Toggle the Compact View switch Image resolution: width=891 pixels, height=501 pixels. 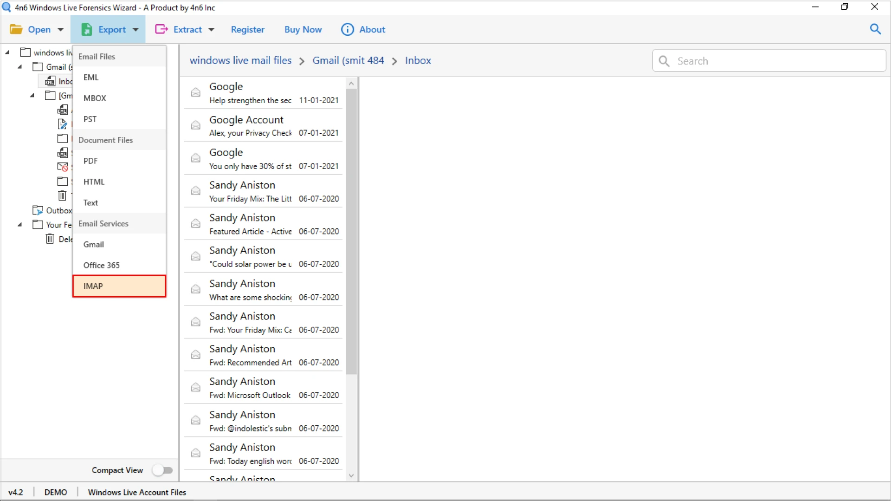tap(163, 470)
